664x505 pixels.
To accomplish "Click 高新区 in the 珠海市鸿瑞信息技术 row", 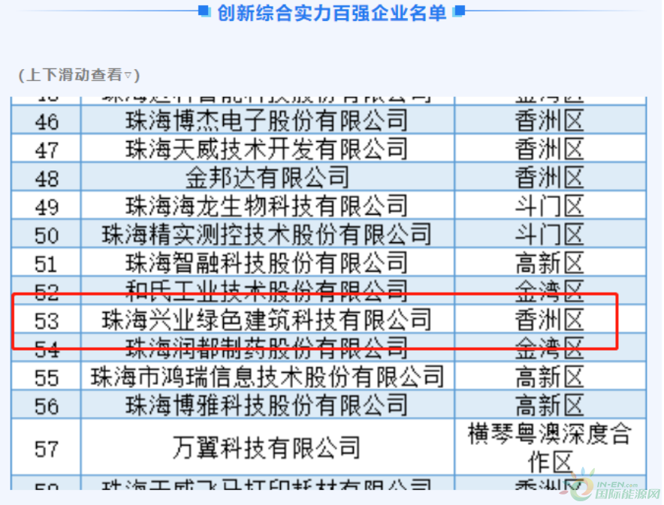I will pos(549,377).
